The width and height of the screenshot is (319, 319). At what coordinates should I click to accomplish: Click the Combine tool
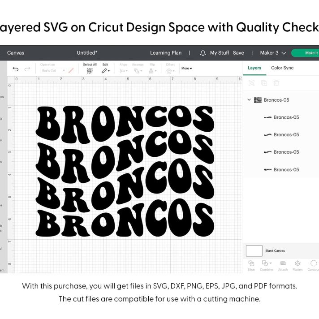266,265
